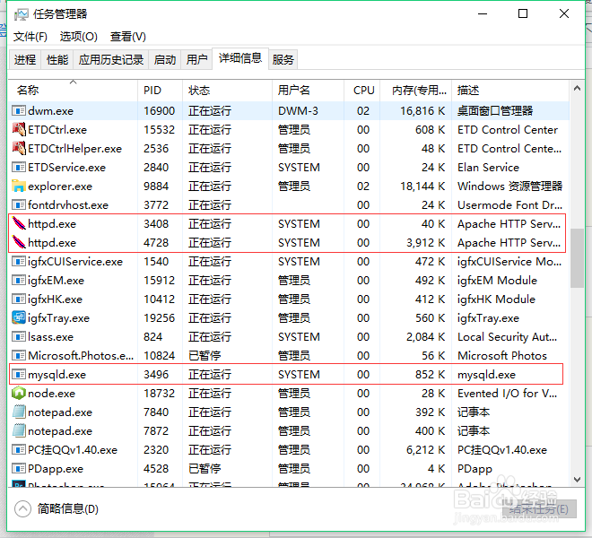Collapse to 简略信息(D) view
Screen dimensions: 592x538
click(57, 509)
